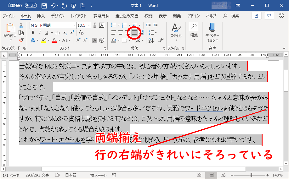Click 挿入モード in status bar
Screen dimensions: 289x179
(99, 175)
